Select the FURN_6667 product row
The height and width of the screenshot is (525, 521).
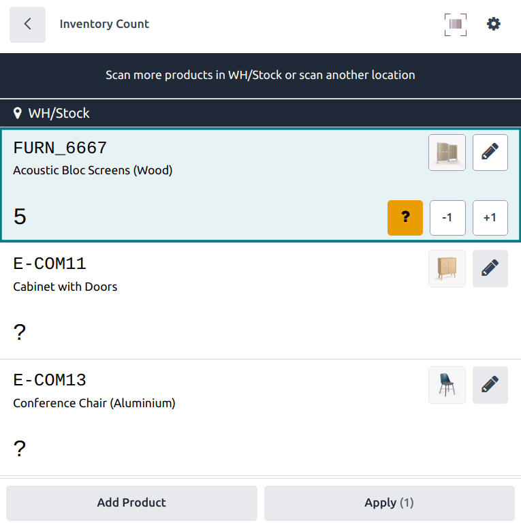[x=204, y=184]
